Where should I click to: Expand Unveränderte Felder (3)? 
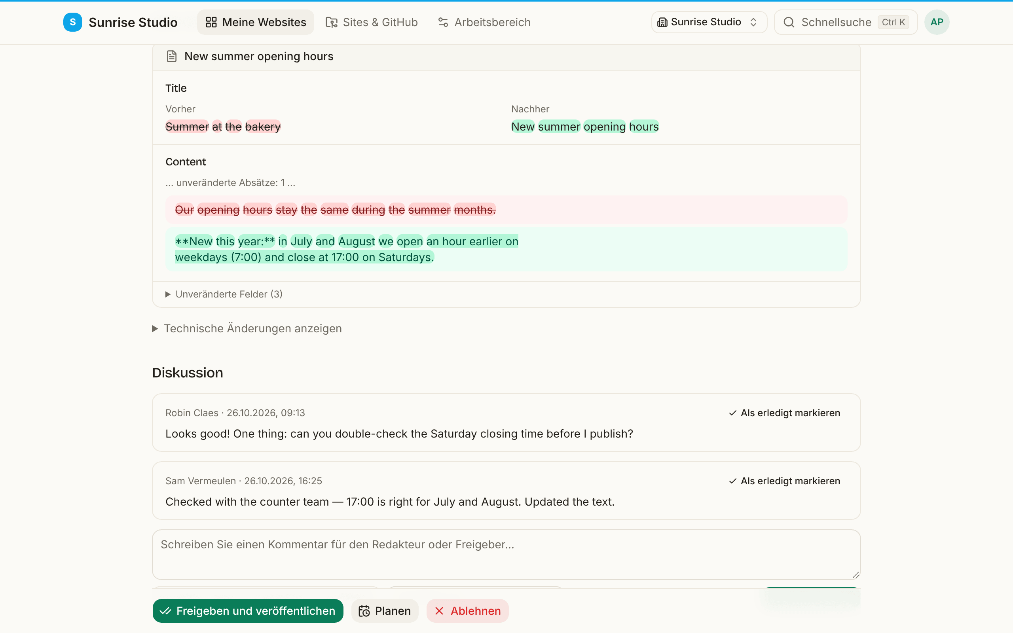(x=224, y=294)
